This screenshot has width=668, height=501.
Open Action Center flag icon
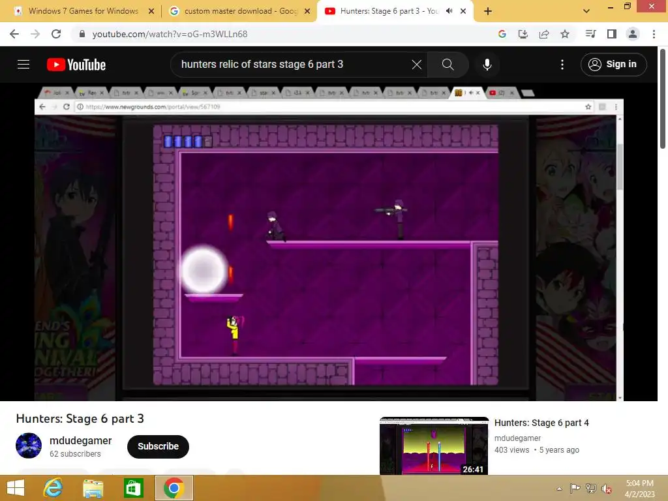(x=575, y=489)
